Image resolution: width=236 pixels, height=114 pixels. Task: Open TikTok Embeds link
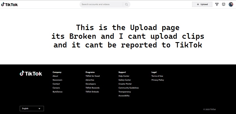click(92, 92)
